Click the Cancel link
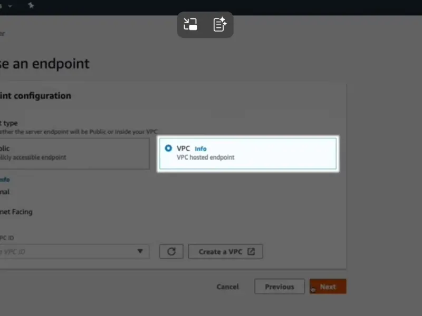 227,287
